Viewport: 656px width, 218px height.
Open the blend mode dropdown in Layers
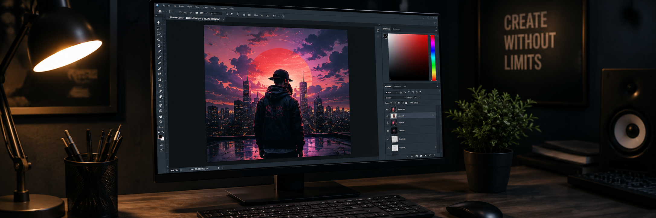tap(395, 98)
